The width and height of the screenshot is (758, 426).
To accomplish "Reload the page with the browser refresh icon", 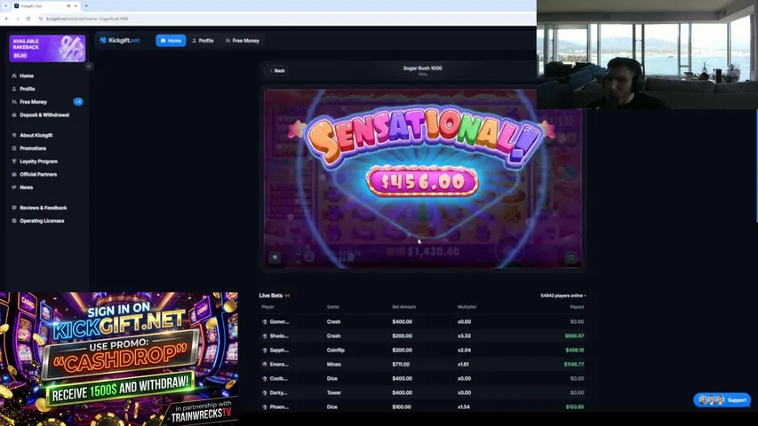I will [28, 19].
